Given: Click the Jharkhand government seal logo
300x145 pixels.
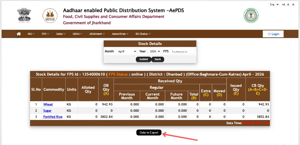Looking at the screenshot, I should coord(251,16).
